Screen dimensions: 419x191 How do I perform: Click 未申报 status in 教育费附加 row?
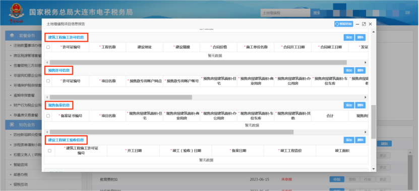click(286, 179)
